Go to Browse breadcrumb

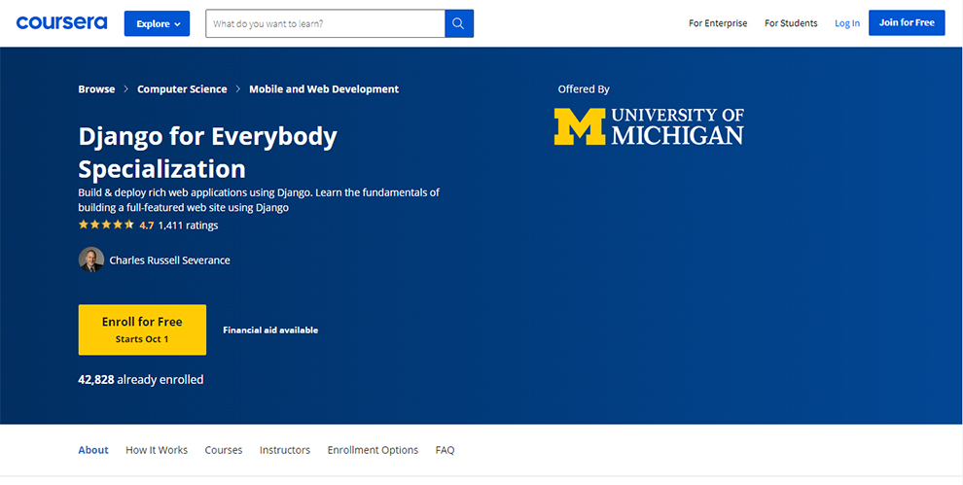tap(96, 88)
